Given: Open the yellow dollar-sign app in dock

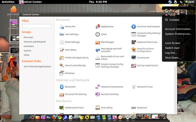Looking at the screenshot, I should 87,117.
